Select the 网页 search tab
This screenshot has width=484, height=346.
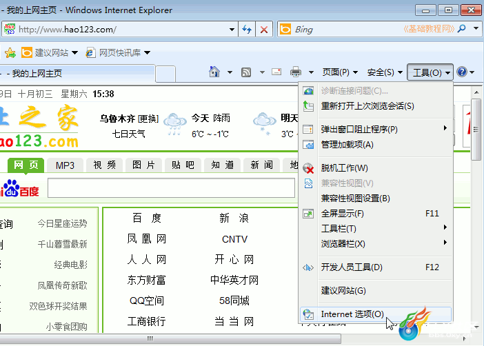coord(26,165)
